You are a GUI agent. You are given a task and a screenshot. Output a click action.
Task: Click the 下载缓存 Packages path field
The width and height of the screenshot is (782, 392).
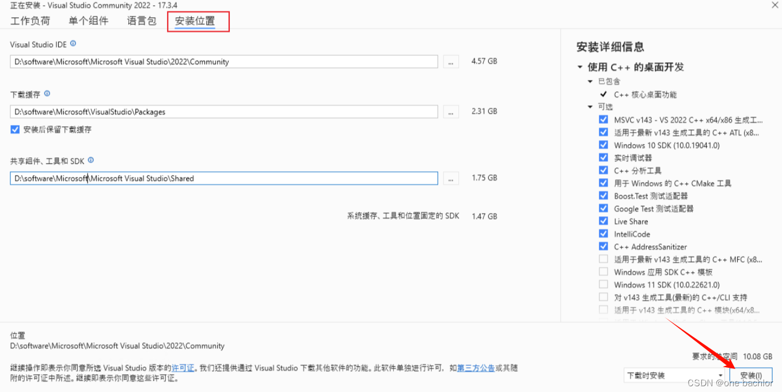[x=224, y=112]
